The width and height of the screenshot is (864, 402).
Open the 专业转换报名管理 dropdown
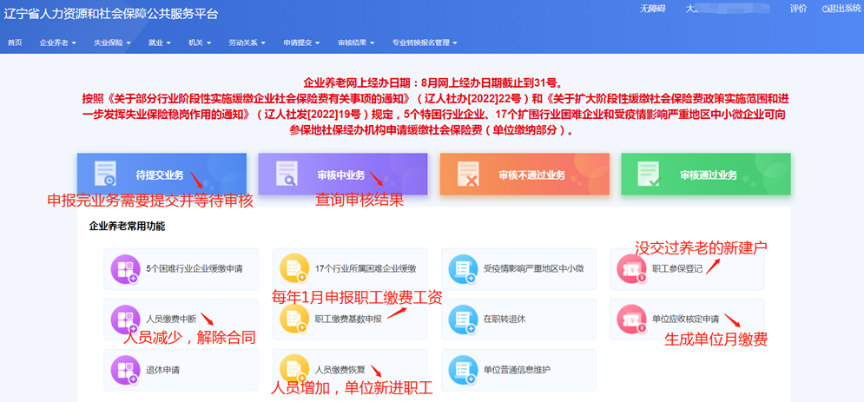point(424,43)
